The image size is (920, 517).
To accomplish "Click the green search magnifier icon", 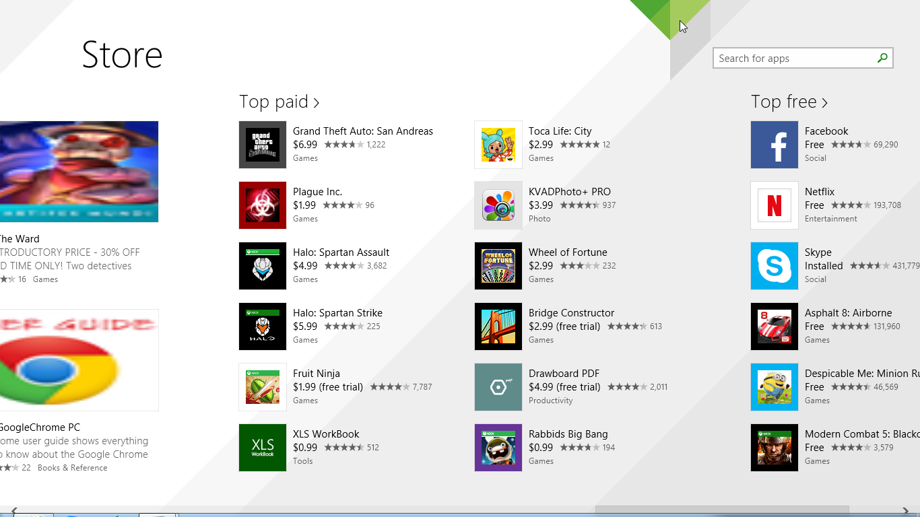I will pos(882,58).
